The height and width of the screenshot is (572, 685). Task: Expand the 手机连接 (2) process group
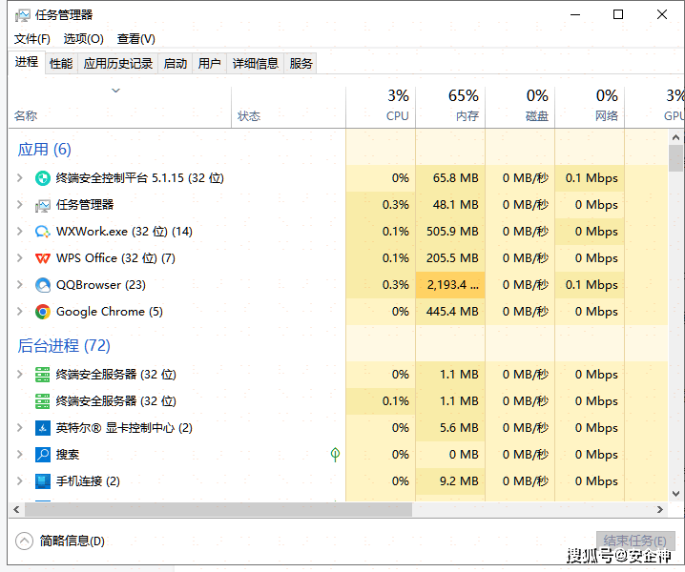click(20, 480)
